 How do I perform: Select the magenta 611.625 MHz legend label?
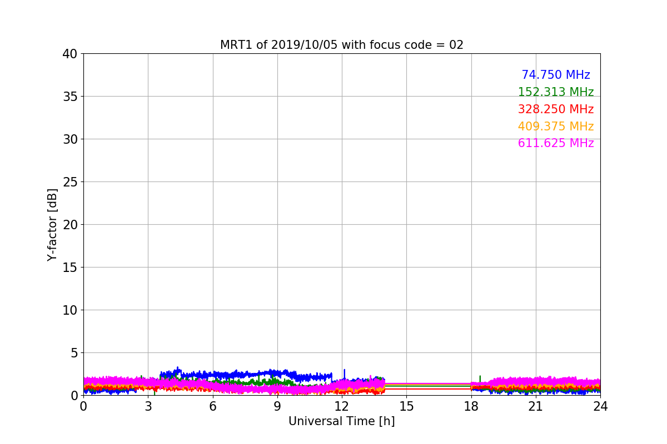tap(556, 143)
